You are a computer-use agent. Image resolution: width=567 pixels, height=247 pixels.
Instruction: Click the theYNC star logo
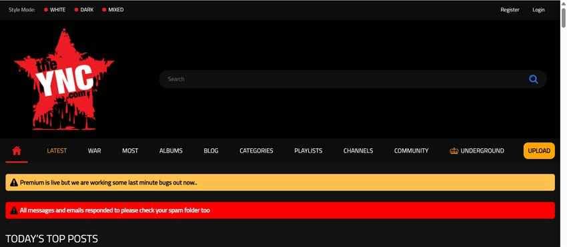pos(64,79)
